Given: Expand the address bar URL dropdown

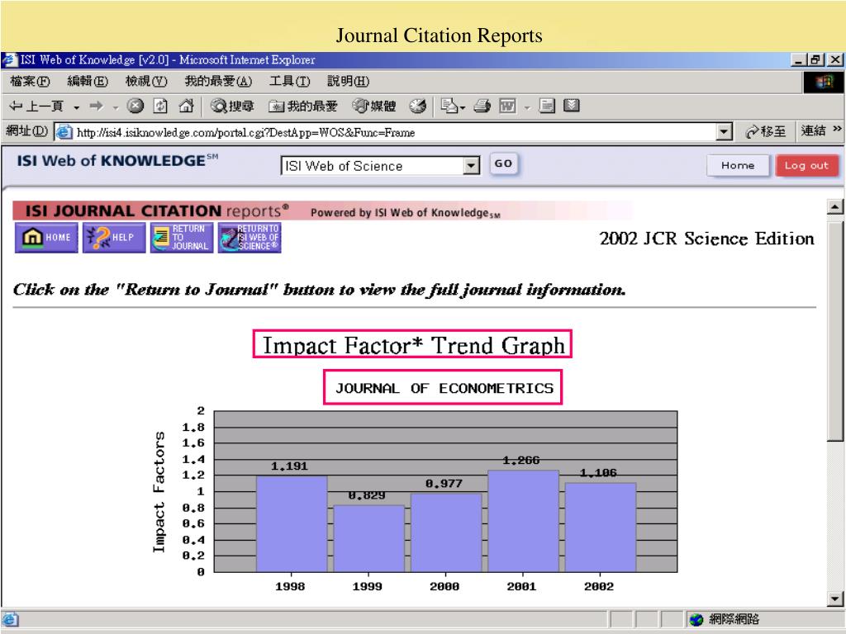Looking at the screenshot, I should [724, 131].
